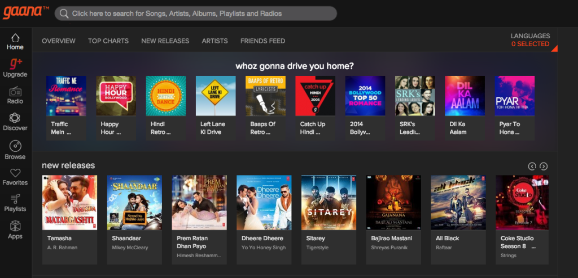Open the Tamasha album cover
Viewport: 578px width, 278px height.
click(x=69, y=203)
